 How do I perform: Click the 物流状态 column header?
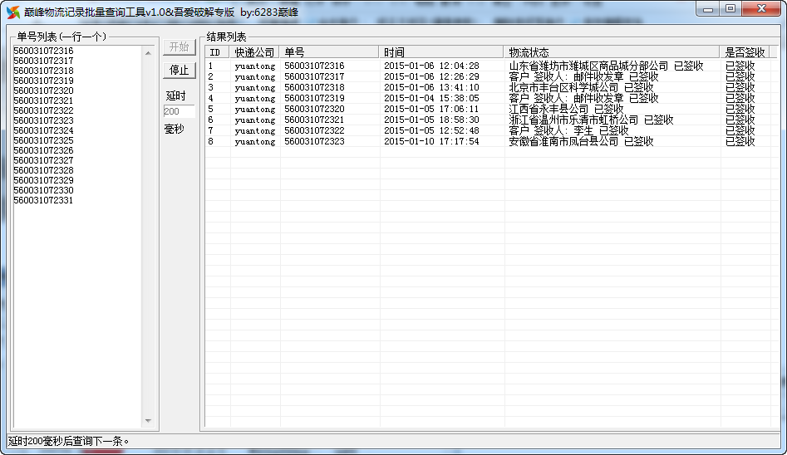tap(612, 52)
